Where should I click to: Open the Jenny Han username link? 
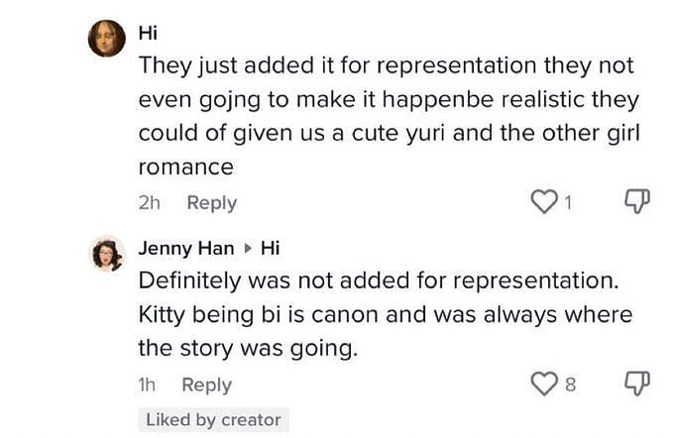[x=186, y=249]
